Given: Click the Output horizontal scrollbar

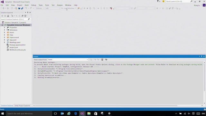Looking at the screenshot, I should (106, 105).
